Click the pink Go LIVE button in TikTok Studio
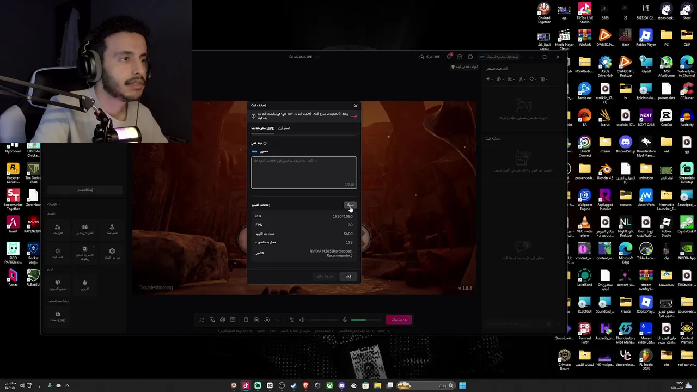Viewport: 697px width, 392px height. (399, 320)
